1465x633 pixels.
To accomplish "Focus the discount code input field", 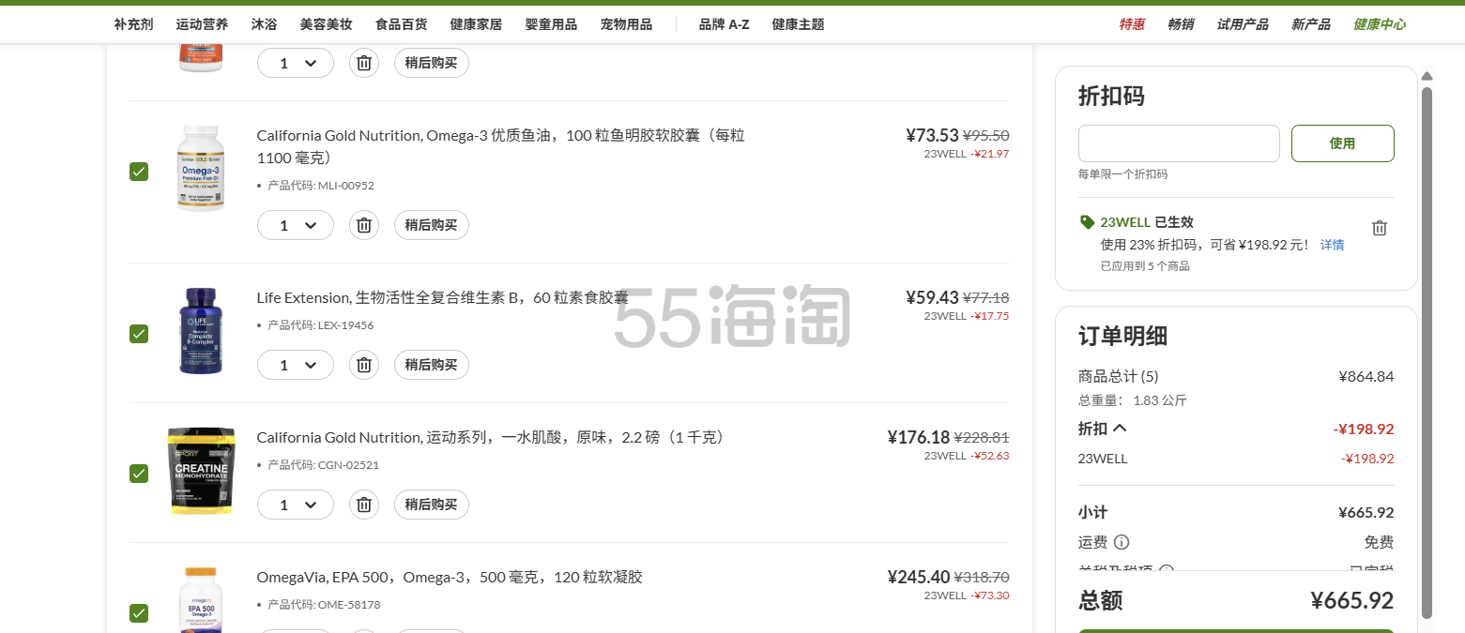I will [1178, 143].
